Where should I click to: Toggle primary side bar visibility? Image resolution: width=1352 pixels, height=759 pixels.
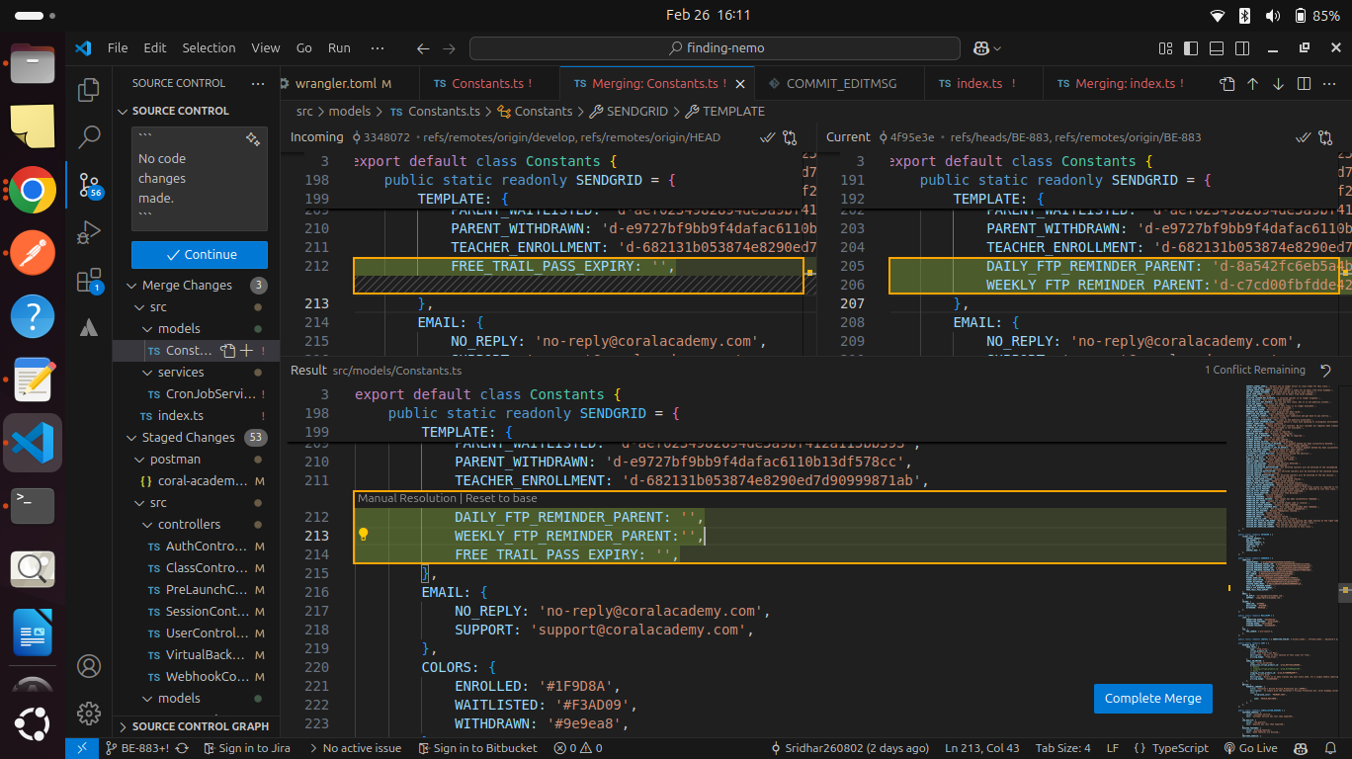(1191, 47)
